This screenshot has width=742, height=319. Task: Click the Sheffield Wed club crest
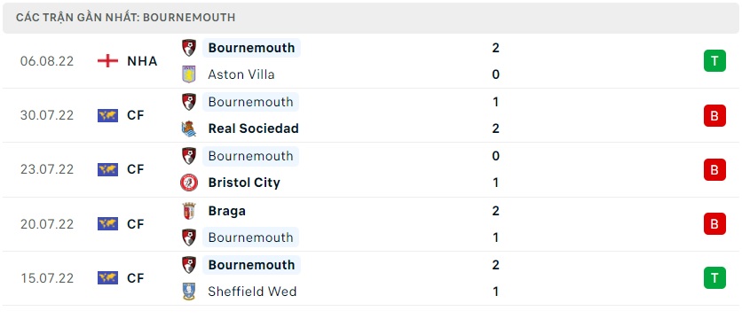click(189, 292)
